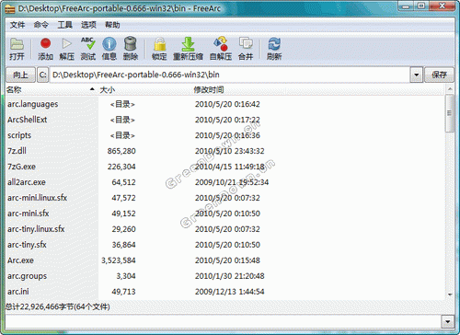The height and width of the screenshot is (335, 460).
Task: Click the 解压 (Extract) arrow icon
Action: 66,44
